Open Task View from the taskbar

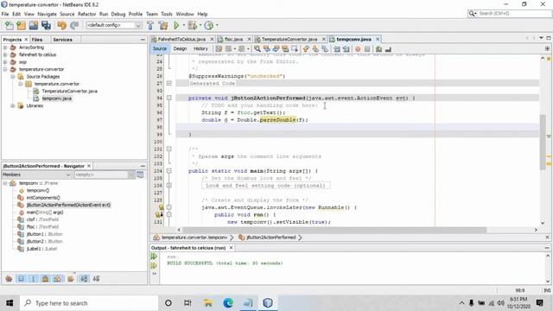pos(188,303)
